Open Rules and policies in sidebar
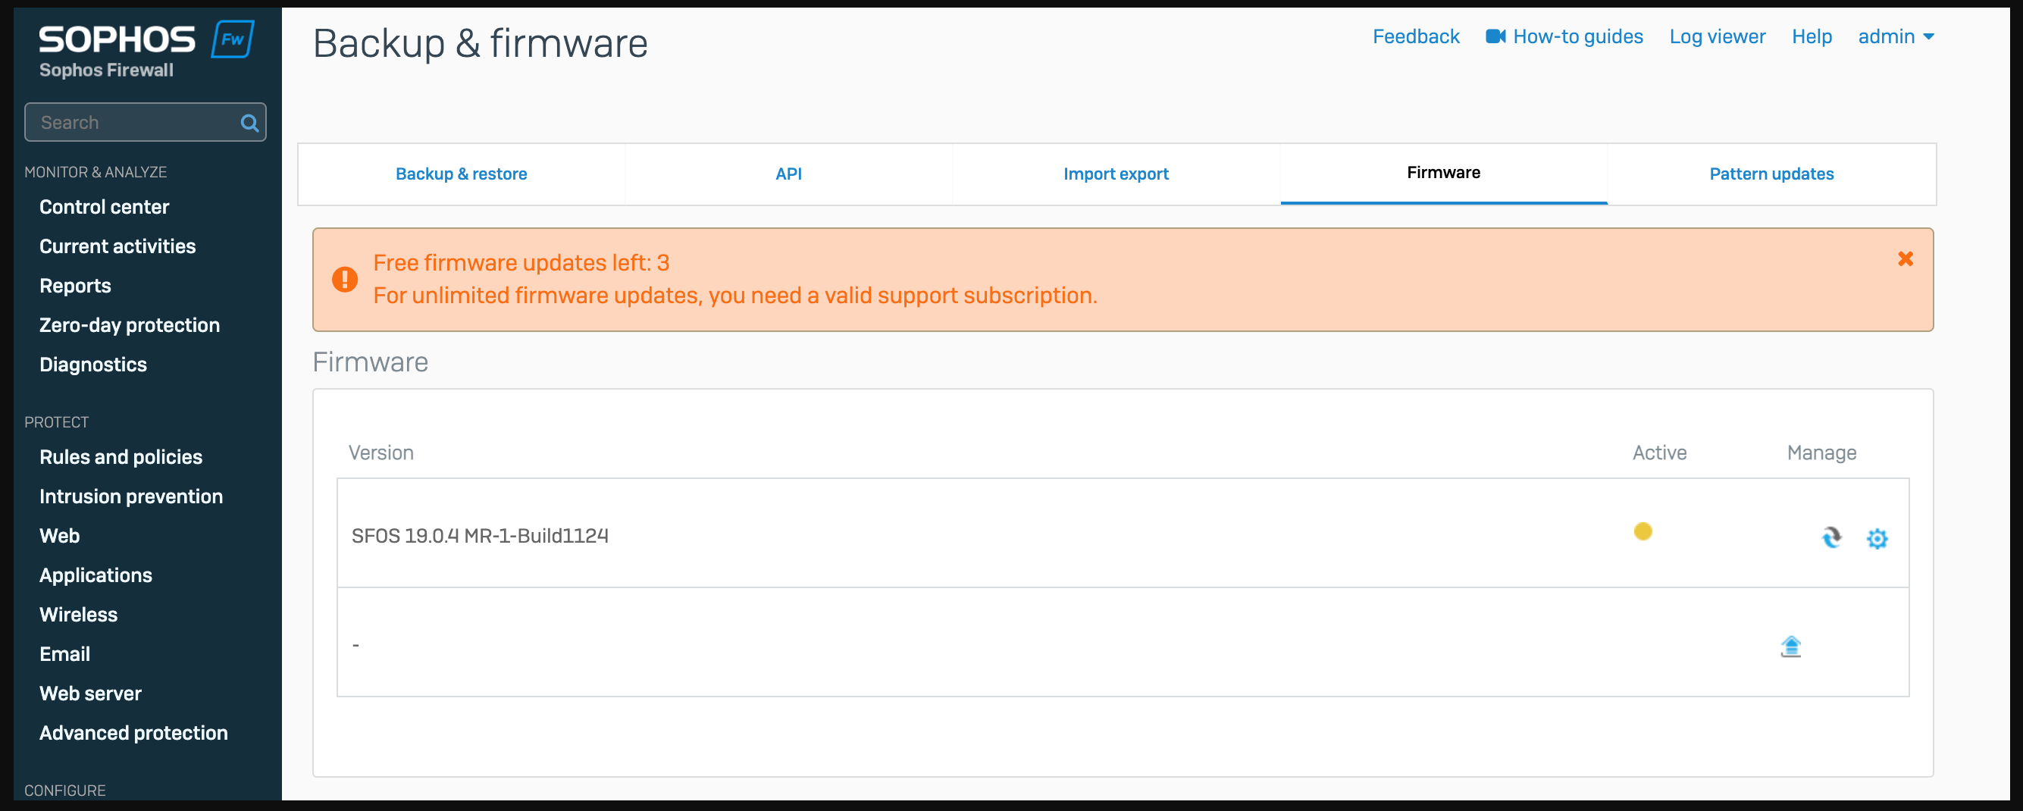 pyautogui.click(x=121, y=457)
